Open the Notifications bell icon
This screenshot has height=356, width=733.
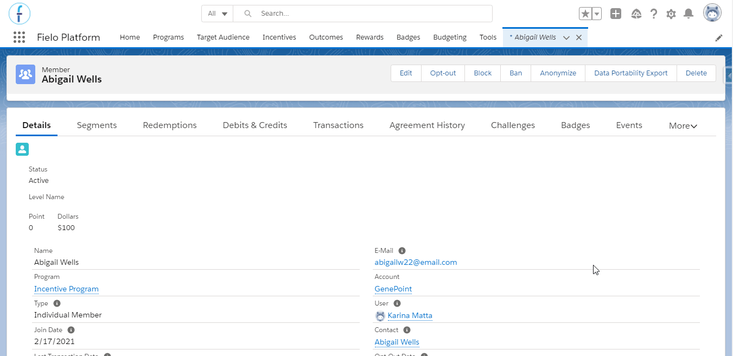pyautogui.click(x=689, y=14)
